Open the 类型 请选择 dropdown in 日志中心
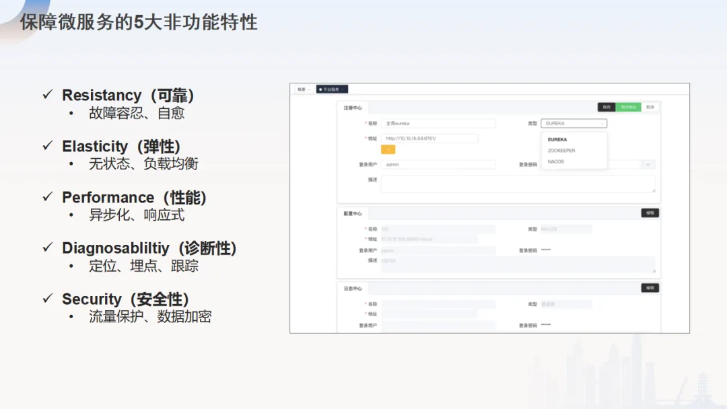The height and width of the screenshot is (409, 727). coord(566,304)
